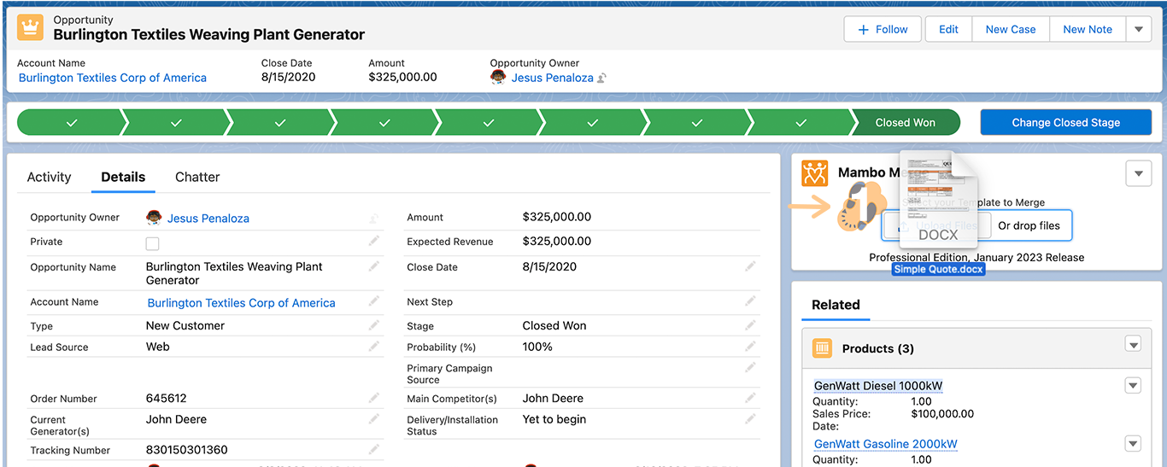Expand the Mambo Merge card dropdown
Viewport: 1167px width, 467px height.
point(1138,173)
